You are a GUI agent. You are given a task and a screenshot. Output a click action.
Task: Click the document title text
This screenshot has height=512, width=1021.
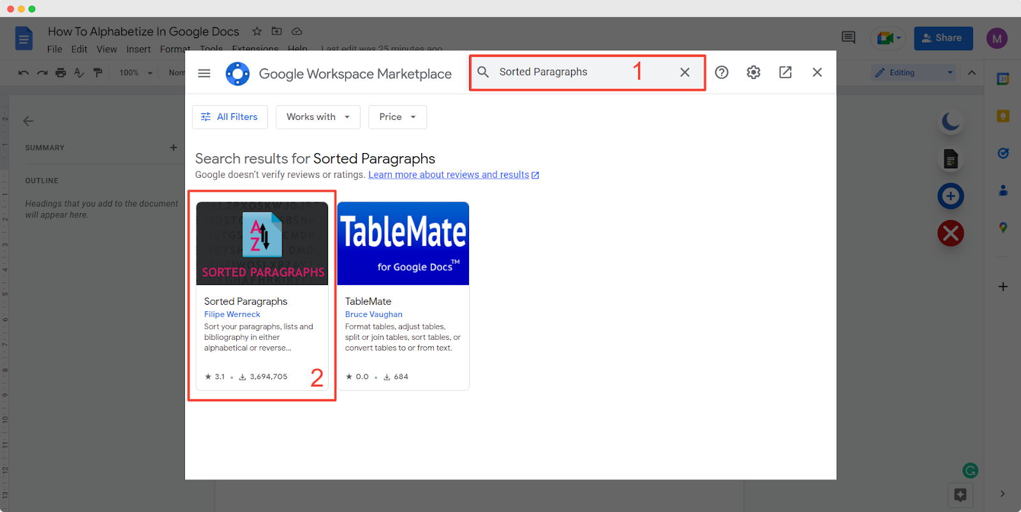(144, 31)
